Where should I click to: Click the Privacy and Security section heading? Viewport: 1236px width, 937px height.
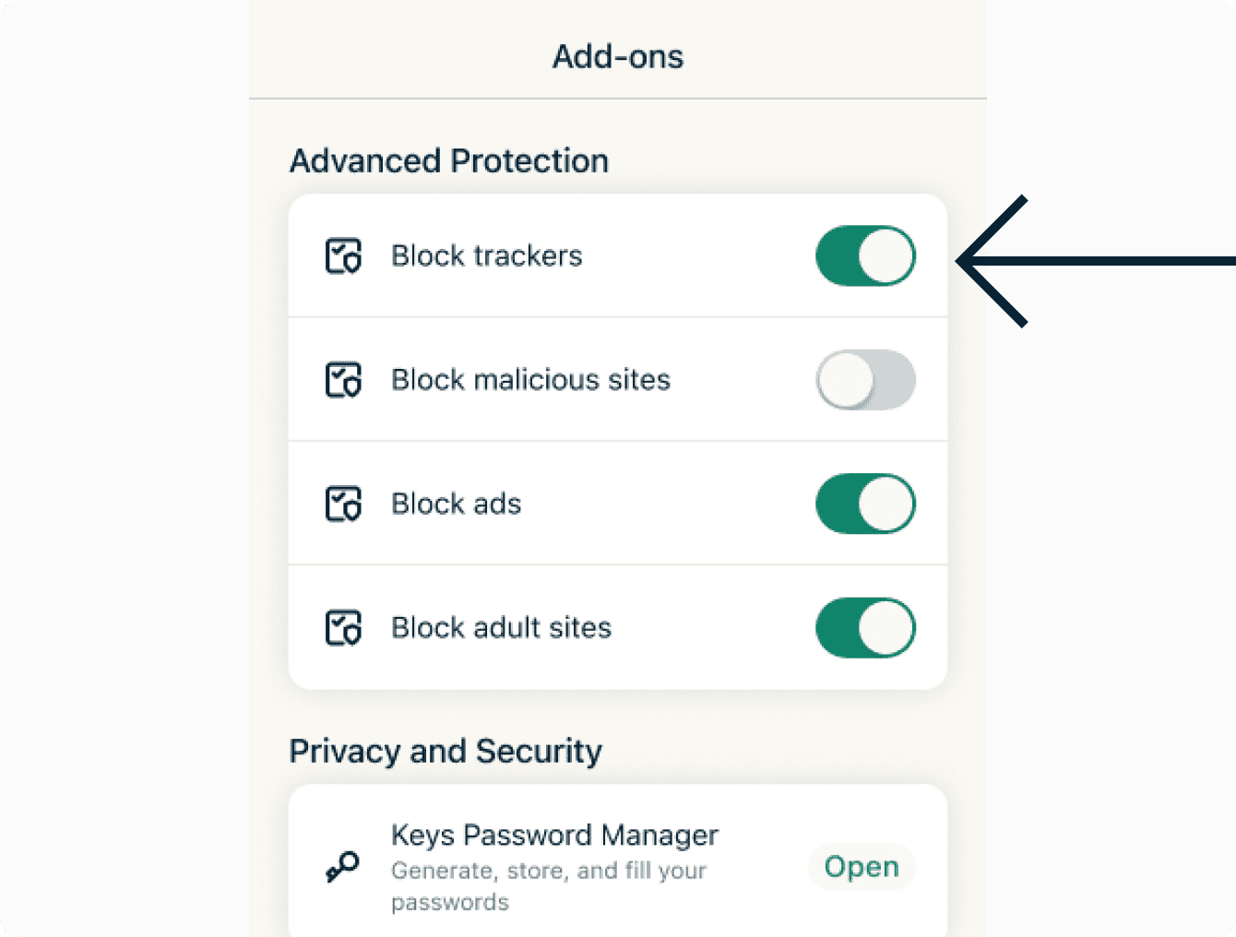click(x=446, y=752)
